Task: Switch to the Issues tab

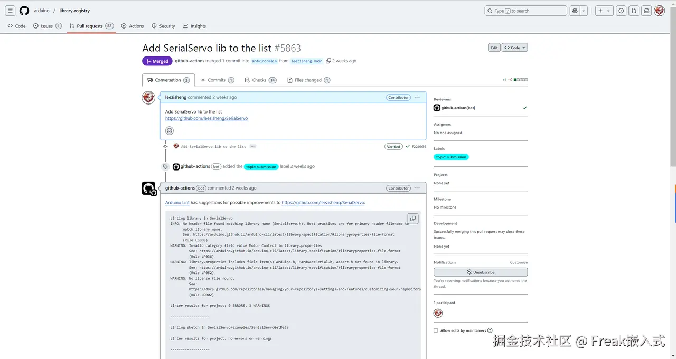Action: point(47,26)
